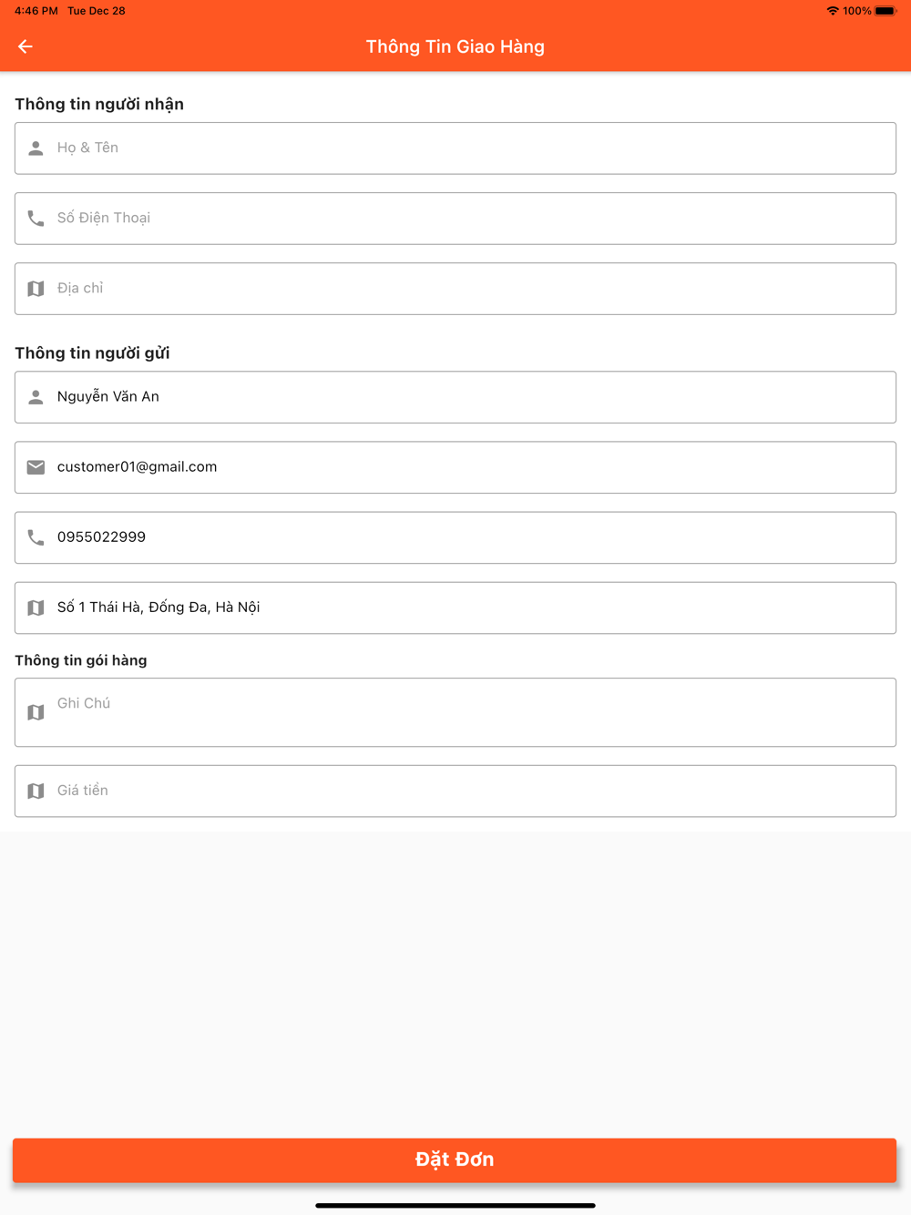The width and height of the screenshot is (911, 1215).
Task: Click map icon beside Số 1 Thái Hà
Action: tap(36, 607)
